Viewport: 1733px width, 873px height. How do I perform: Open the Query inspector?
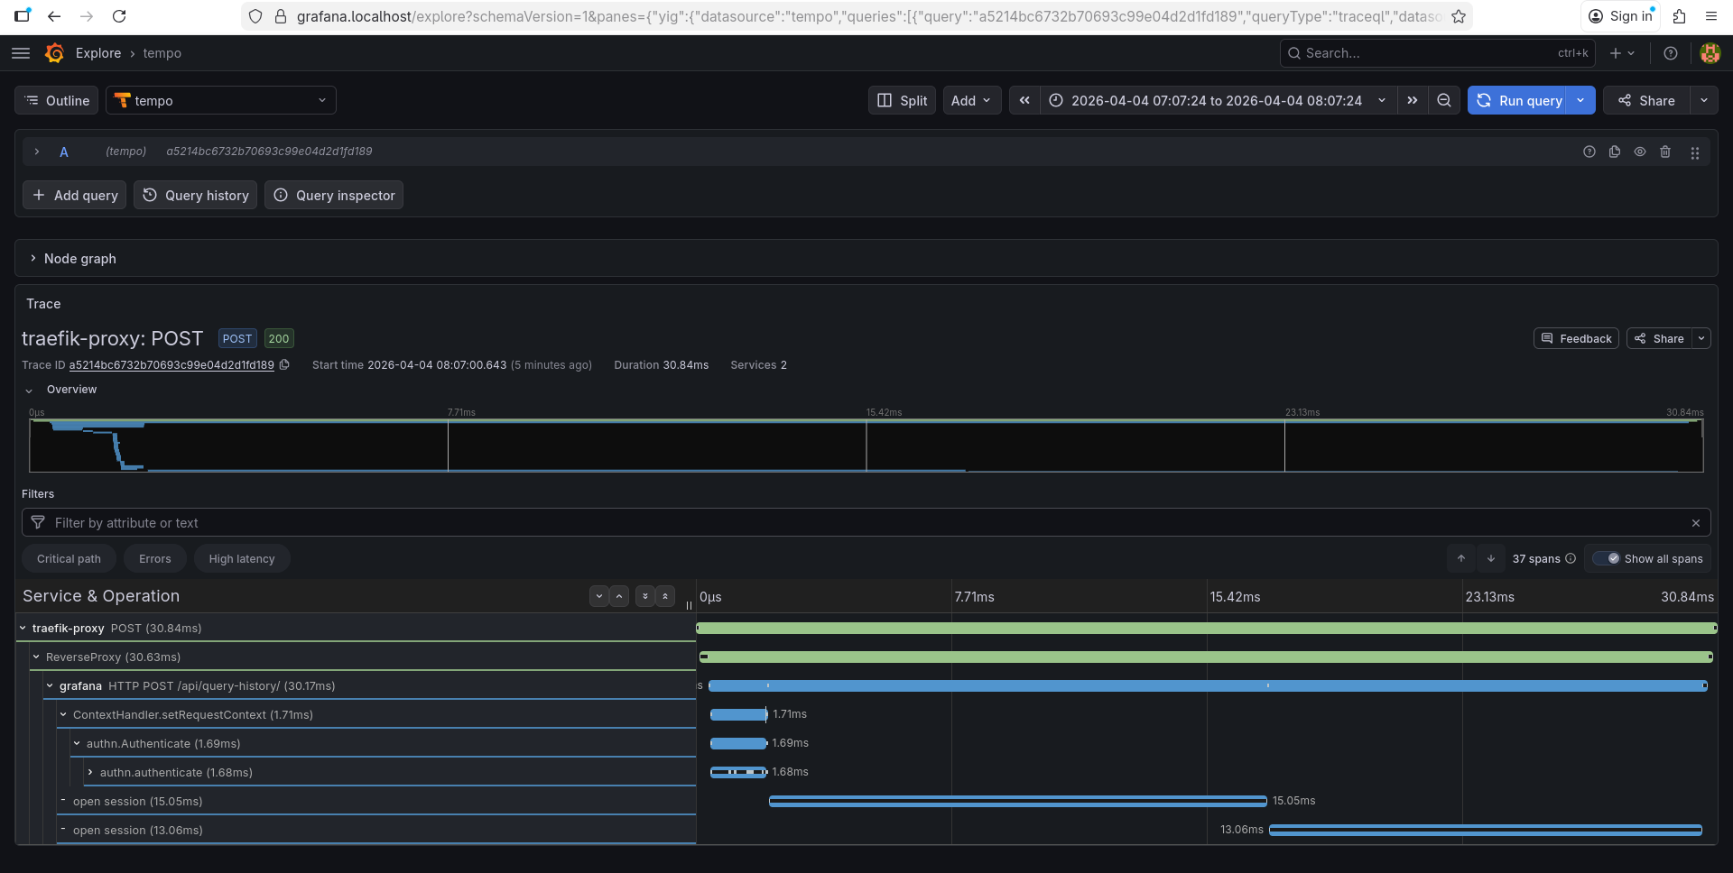[x=334, y=195]
